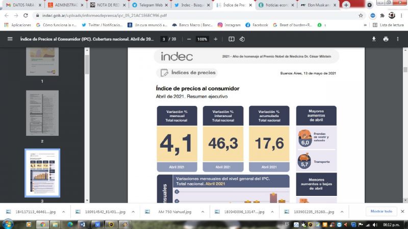Select page 3 thumbnail in sidebar

[x=42, y=173]
